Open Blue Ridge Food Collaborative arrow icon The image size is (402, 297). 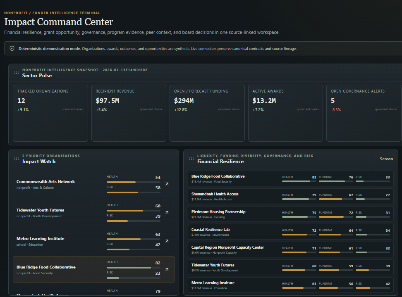[x=167, y=269]
